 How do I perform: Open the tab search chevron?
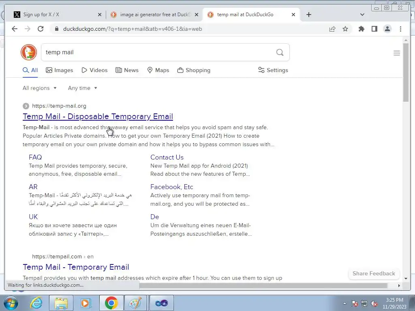pyautogui.click(x=362, y=15)
